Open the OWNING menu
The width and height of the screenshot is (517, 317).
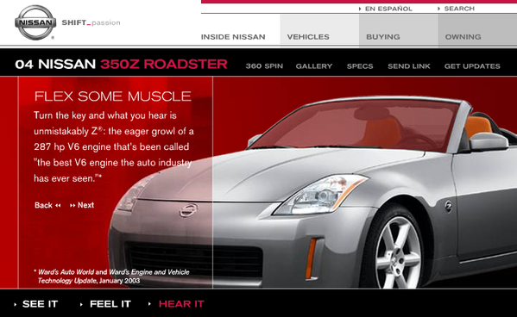[463, 37]
